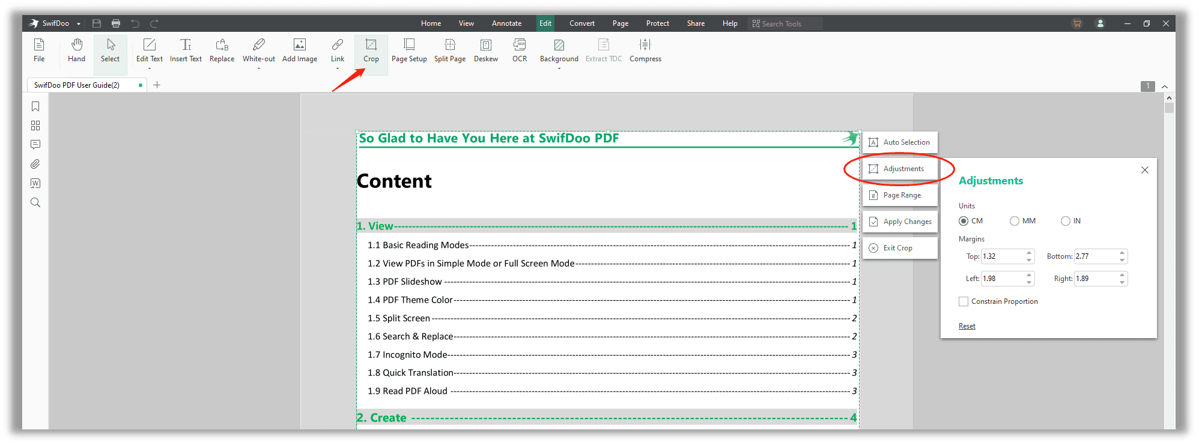Open the File menu icon
The image size is (1199, 445).
(39, 50)
